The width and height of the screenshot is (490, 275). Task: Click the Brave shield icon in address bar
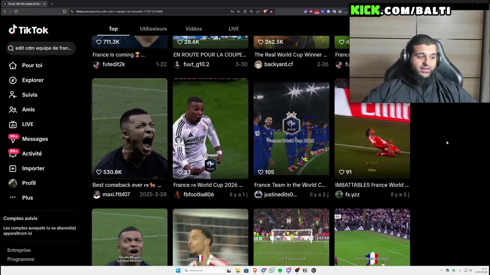265,11
